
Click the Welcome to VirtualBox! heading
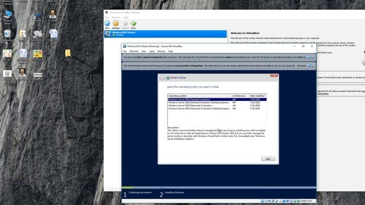click(245, 33)
